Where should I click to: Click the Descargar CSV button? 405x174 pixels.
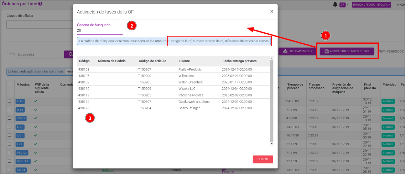click(297, 51)
